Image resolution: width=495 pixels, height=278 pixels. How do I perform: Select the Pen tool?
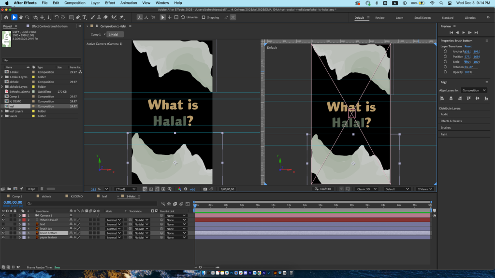77,18
